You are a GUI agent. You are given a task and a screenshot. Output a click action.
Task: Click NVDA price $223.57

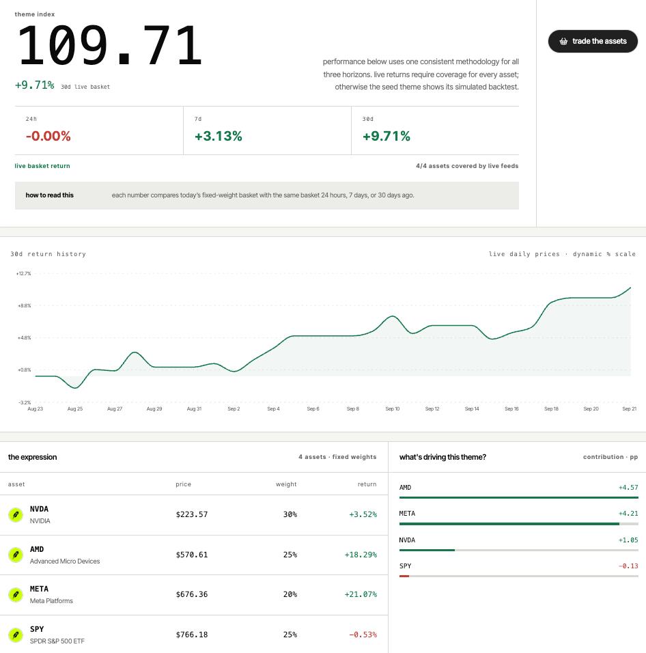pyautogui.click(x=191, y=514)
